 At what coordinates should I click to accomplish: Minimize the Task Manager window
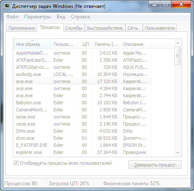click(154, 5)
